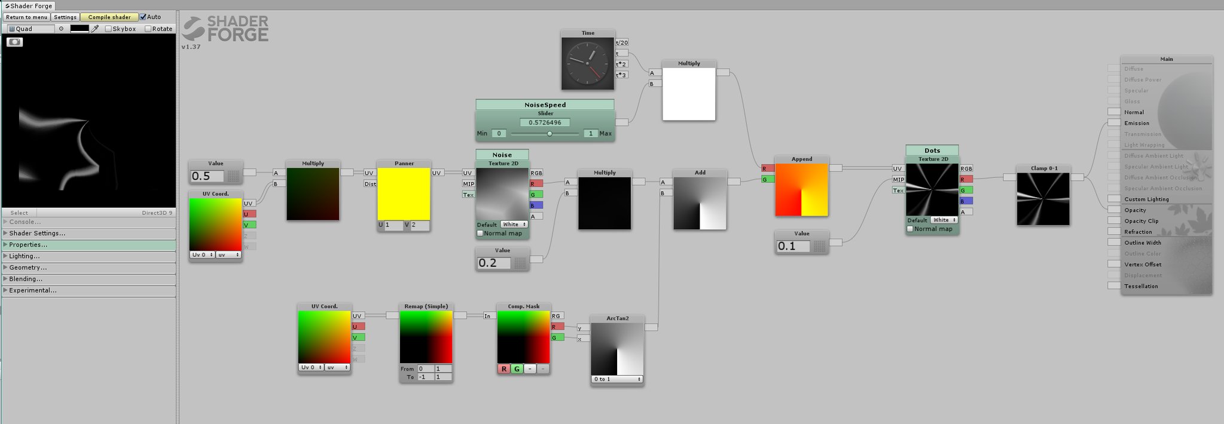Pick background color with the eyedropper icon
This screenshot has height=424, width=1224.
[x=95, y=29]
